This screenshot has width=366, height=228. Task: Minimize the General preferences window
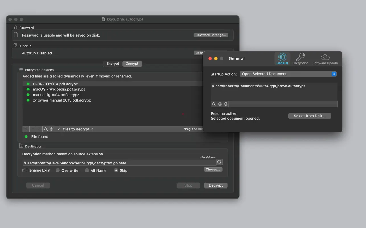pos(216,58)
